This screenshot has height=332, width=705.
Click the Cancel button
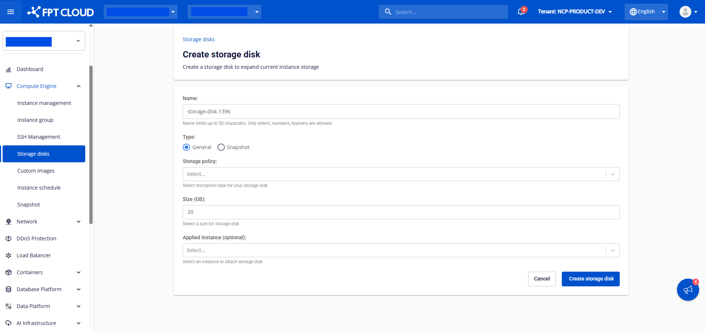click(x=541, y=279)
